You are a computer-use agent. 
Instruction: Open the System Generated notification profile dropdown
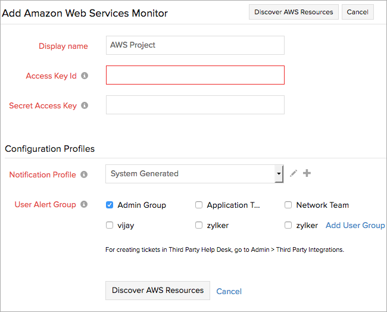pos(195,174)
